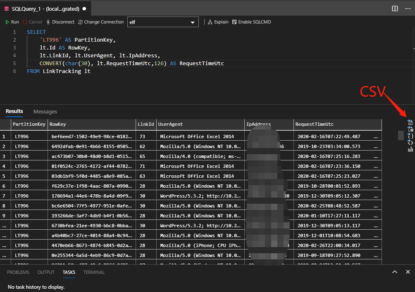The height and width of the screenshot is (292, 415).
Task: Switch to the Messages tab
Action: coord(45,111)
